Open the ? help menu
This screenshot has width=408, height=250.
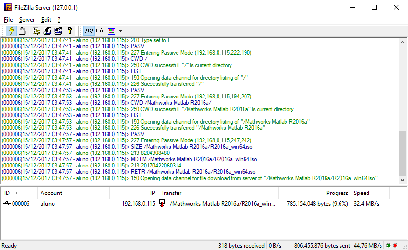(x=59, y=20)
